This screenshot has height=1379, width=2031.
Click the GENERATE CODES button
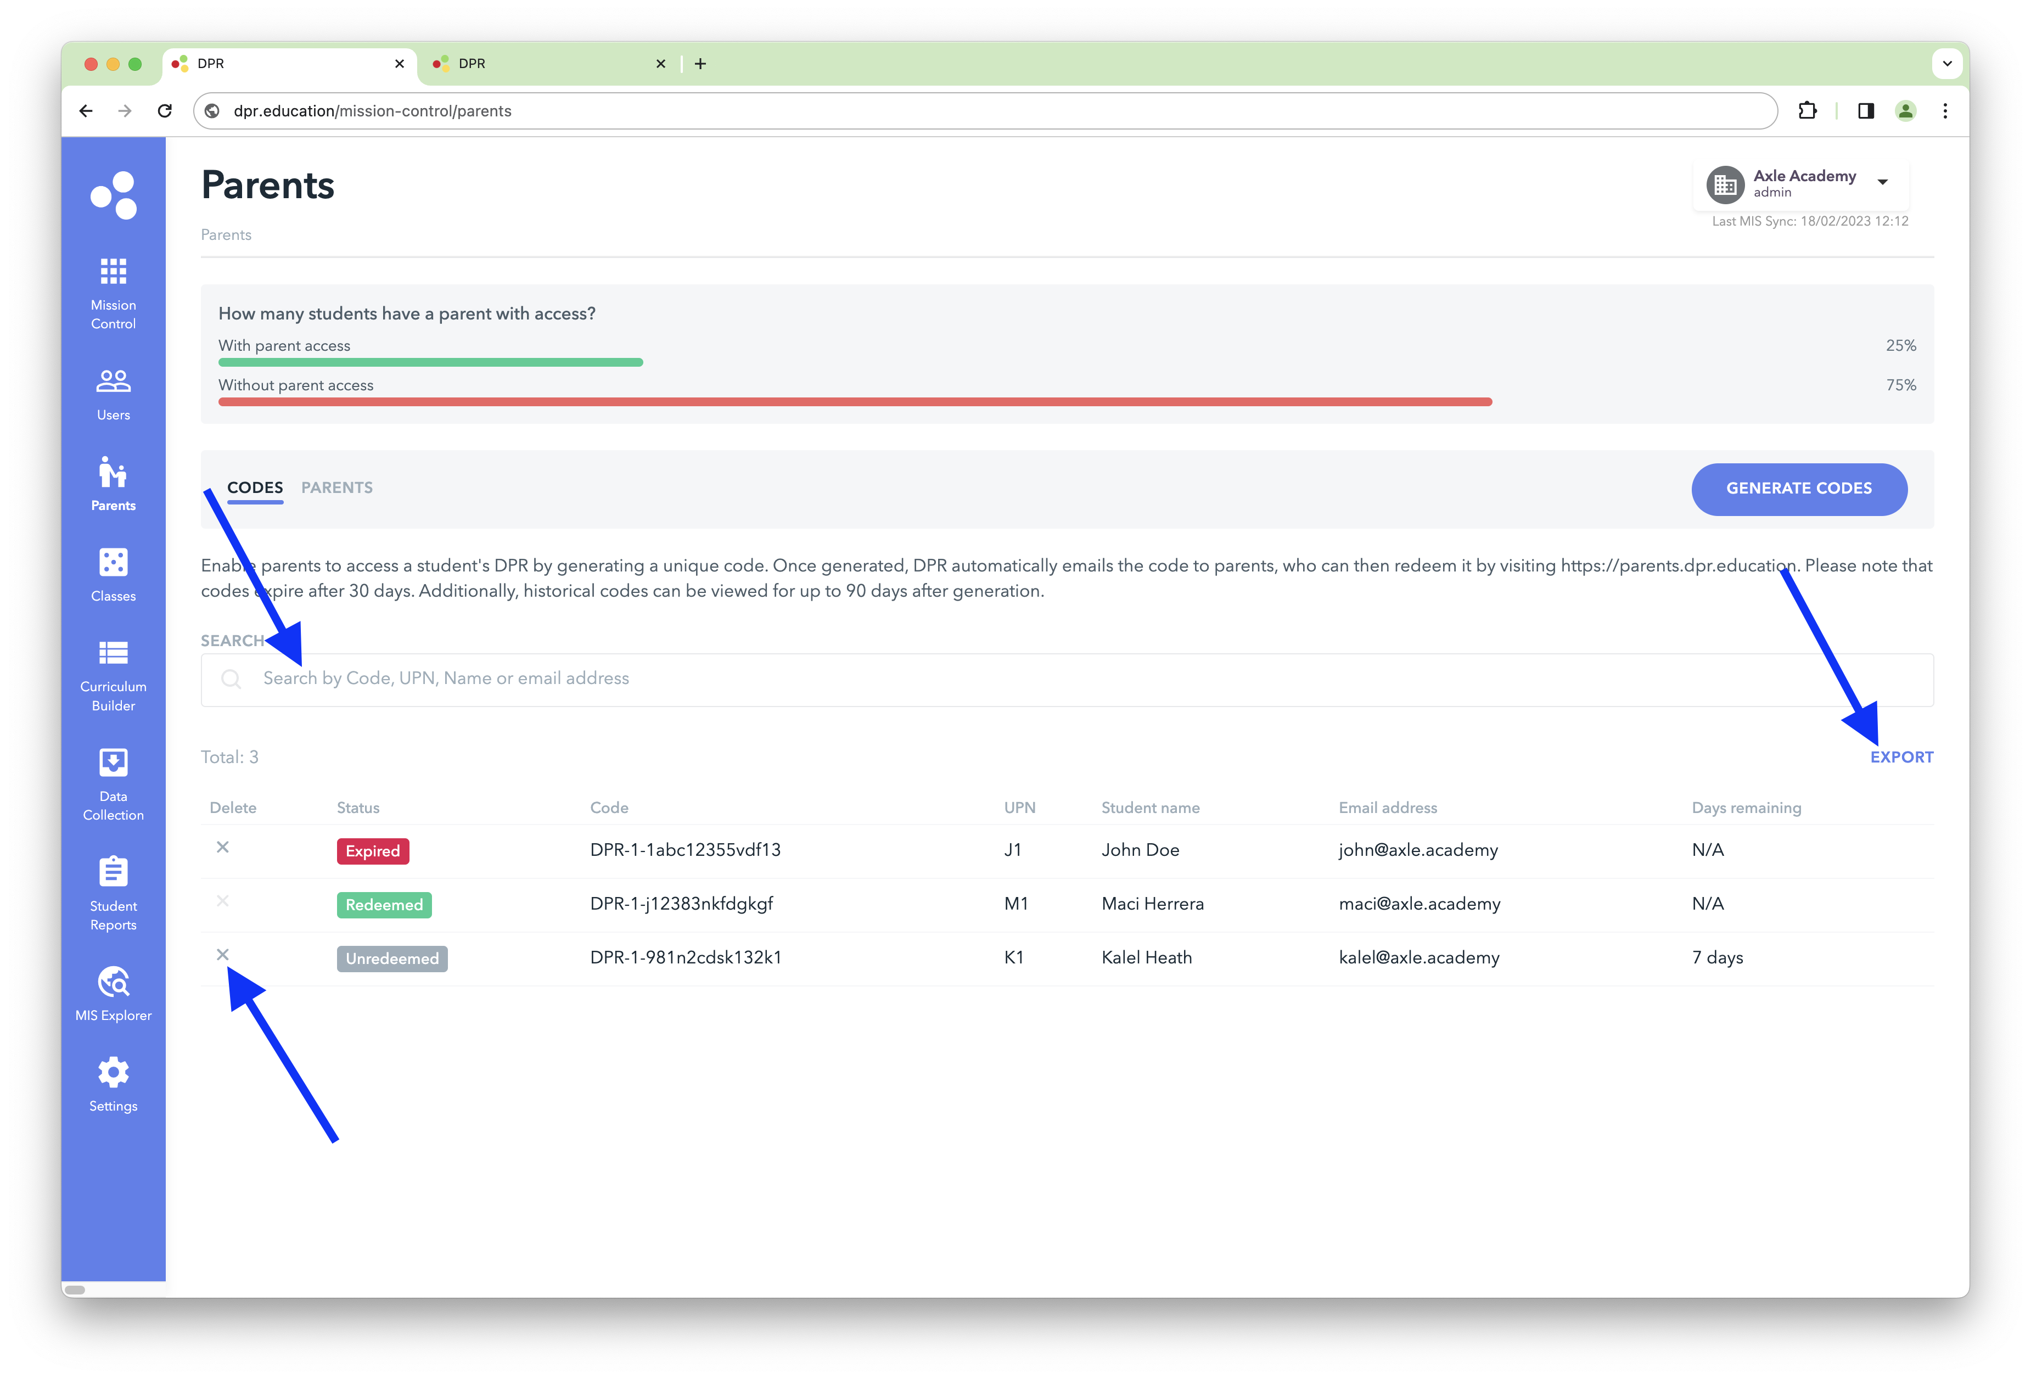[x=1799, y=489]
